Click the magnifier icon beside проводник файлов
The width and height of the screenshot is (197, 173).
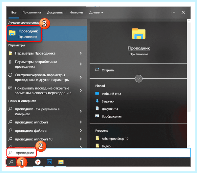10,130
